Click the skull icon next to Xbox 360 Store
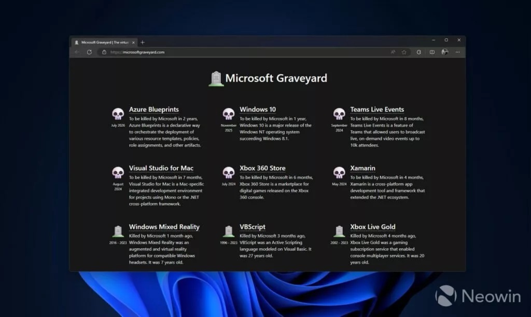Screen dimensions: 531x317 point(229,173)
